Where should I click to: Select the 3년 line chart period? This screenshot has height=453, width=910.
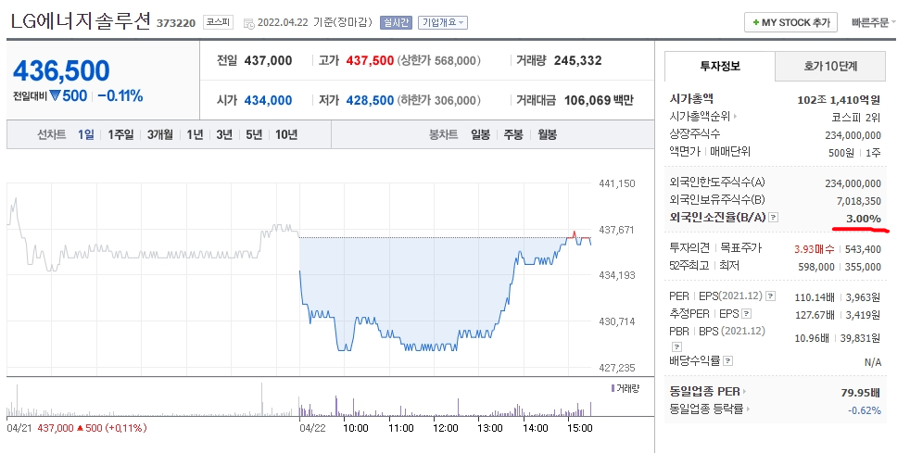click(224, 134)
